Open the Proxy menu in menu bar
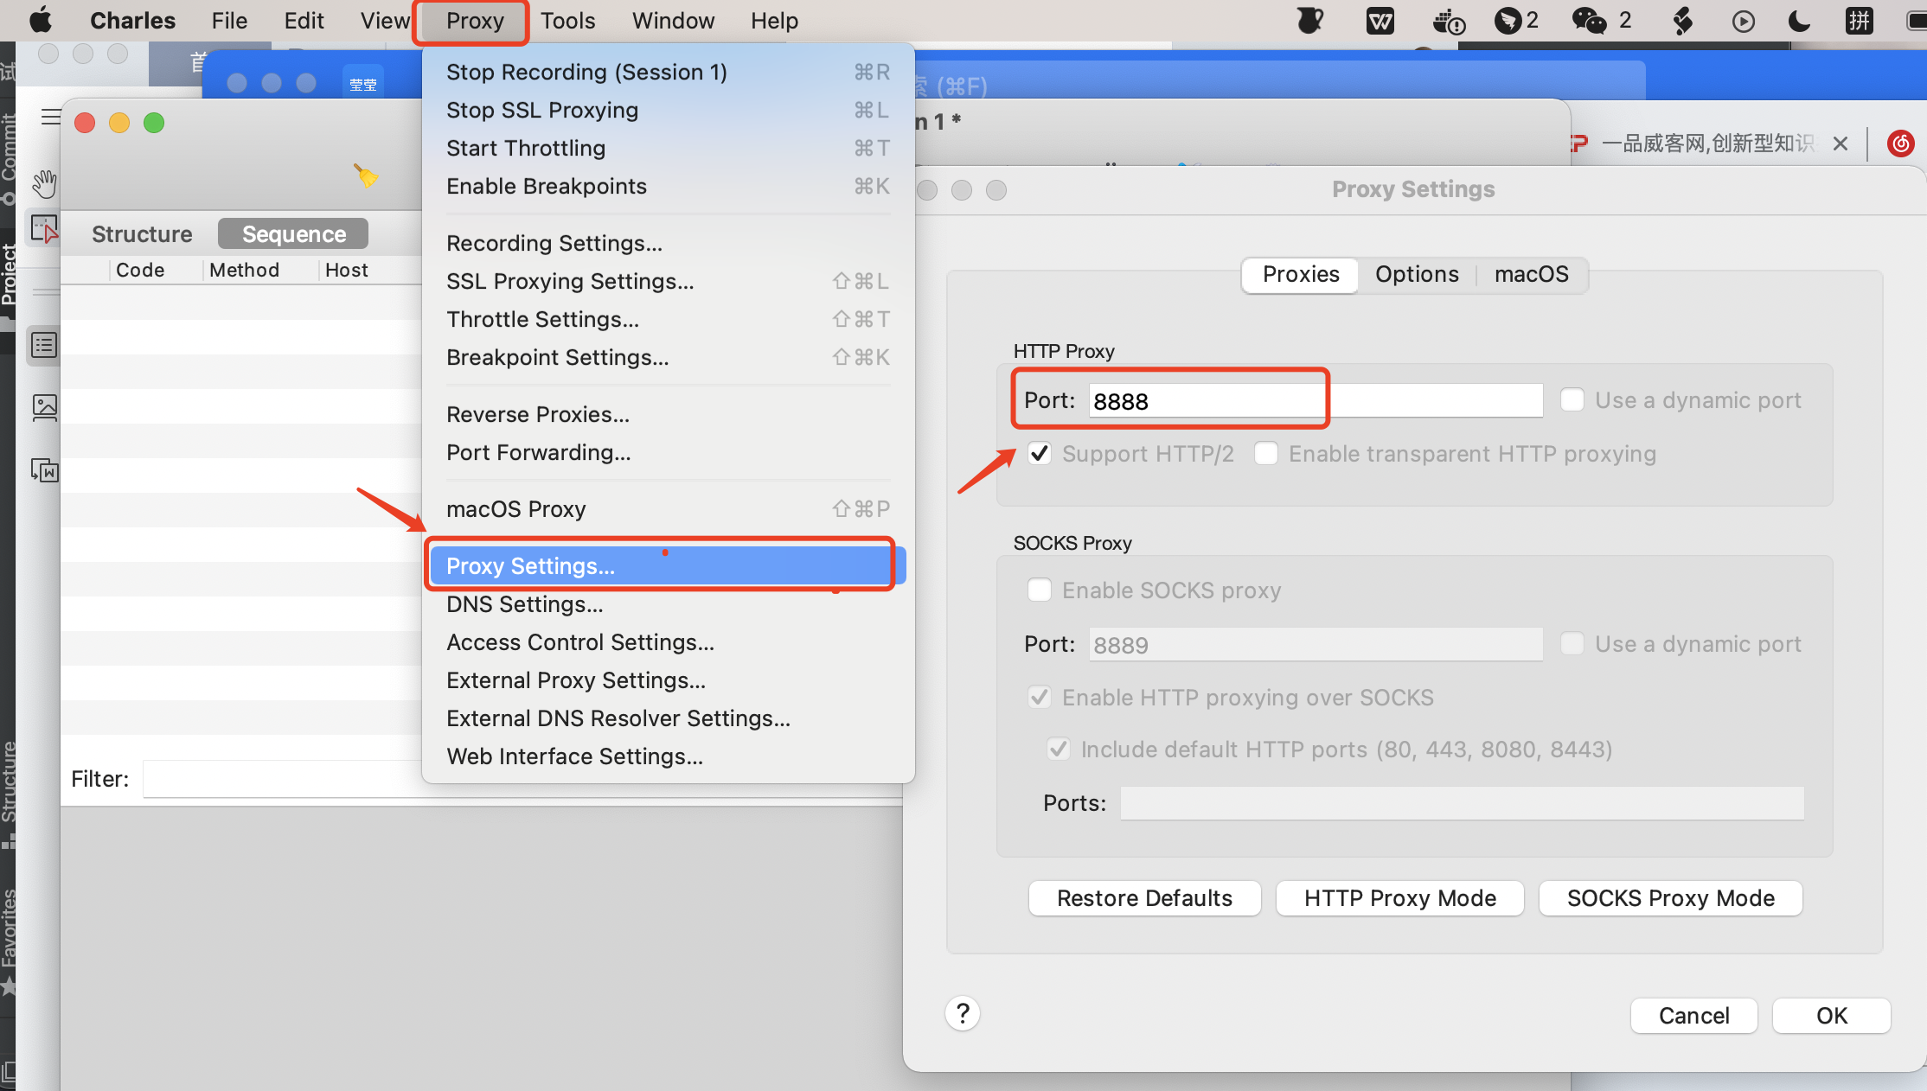 click(475, 21)
